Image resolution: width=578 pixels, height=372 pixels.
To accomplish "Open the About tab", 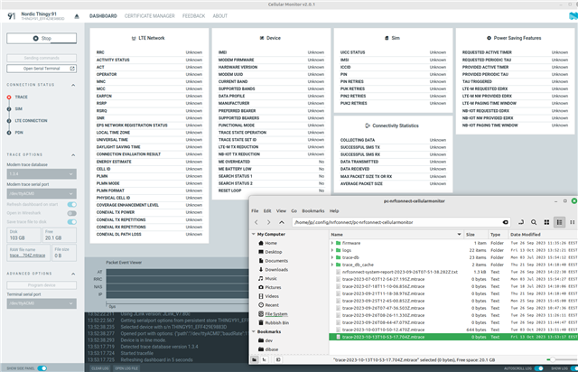I will 220,16.
